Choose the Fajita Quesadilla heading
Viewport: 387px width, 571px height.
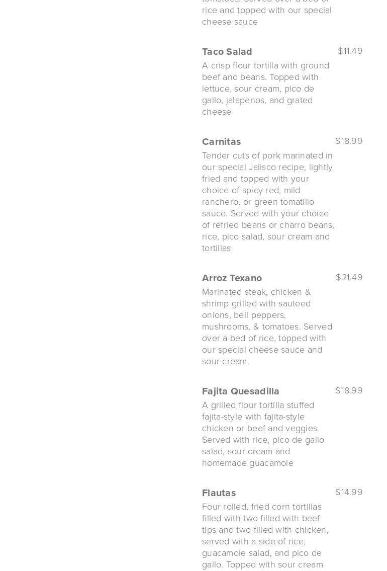[240, 391]
